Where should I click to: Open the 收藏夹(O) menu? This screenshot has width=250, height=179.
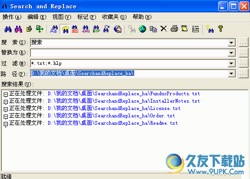tap(114, 17)
